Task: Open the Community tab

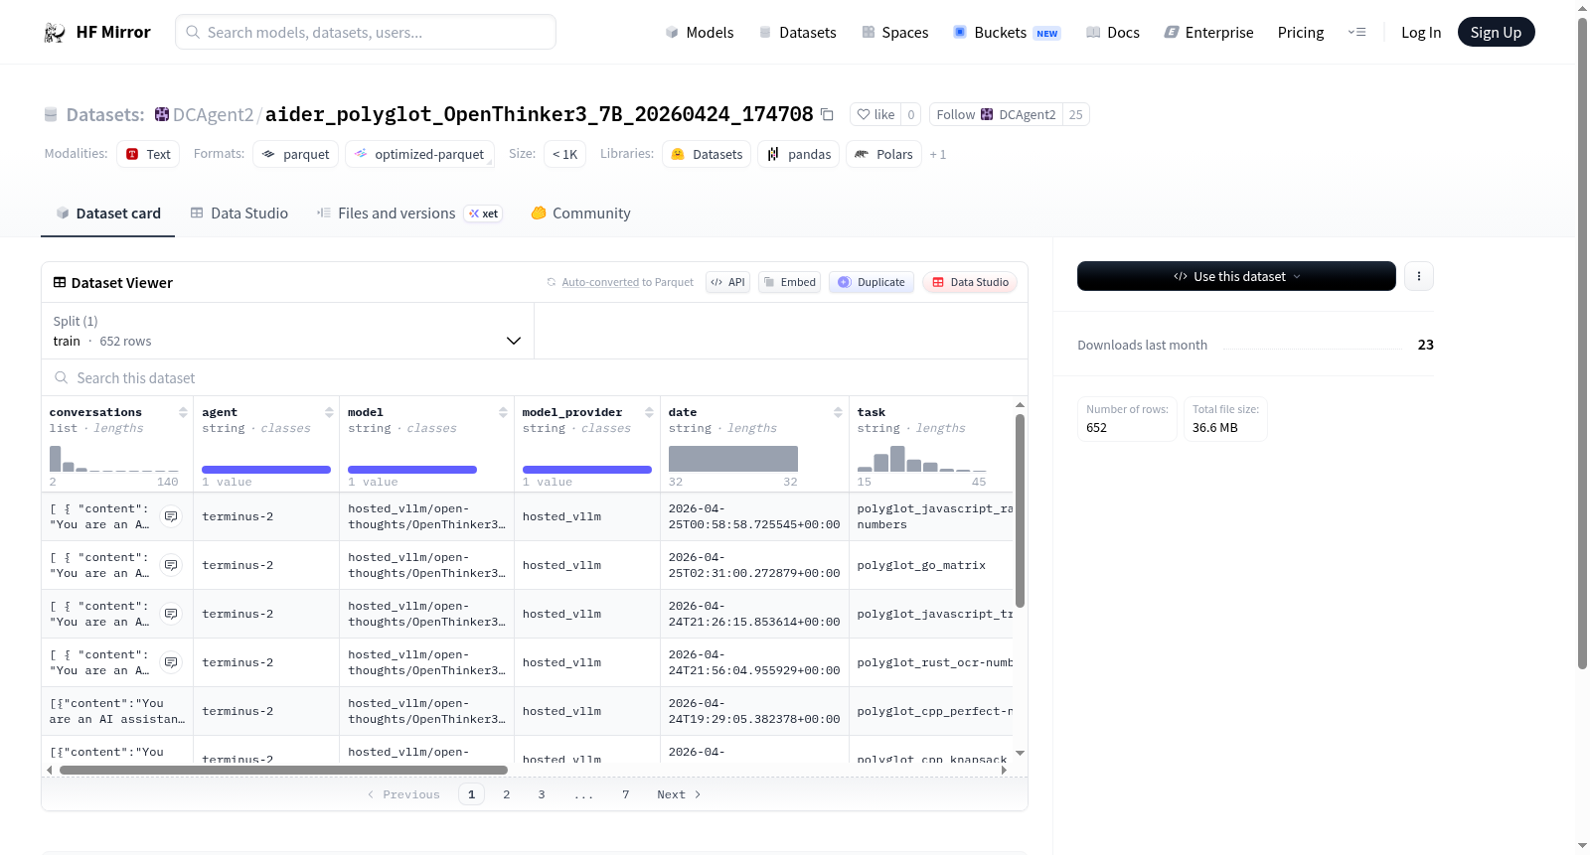Action: click(581, 214)
